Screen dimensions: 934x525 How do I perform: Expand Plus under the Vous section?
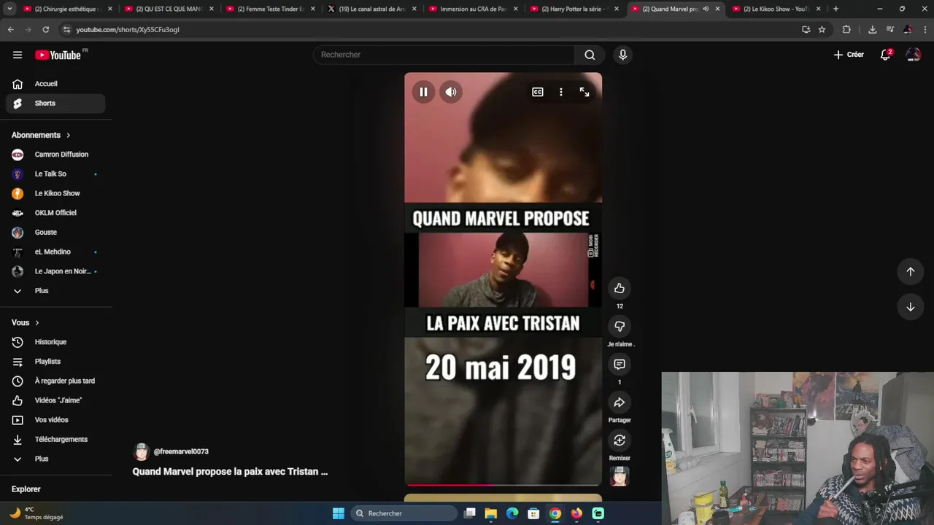[x=55, y=459]
